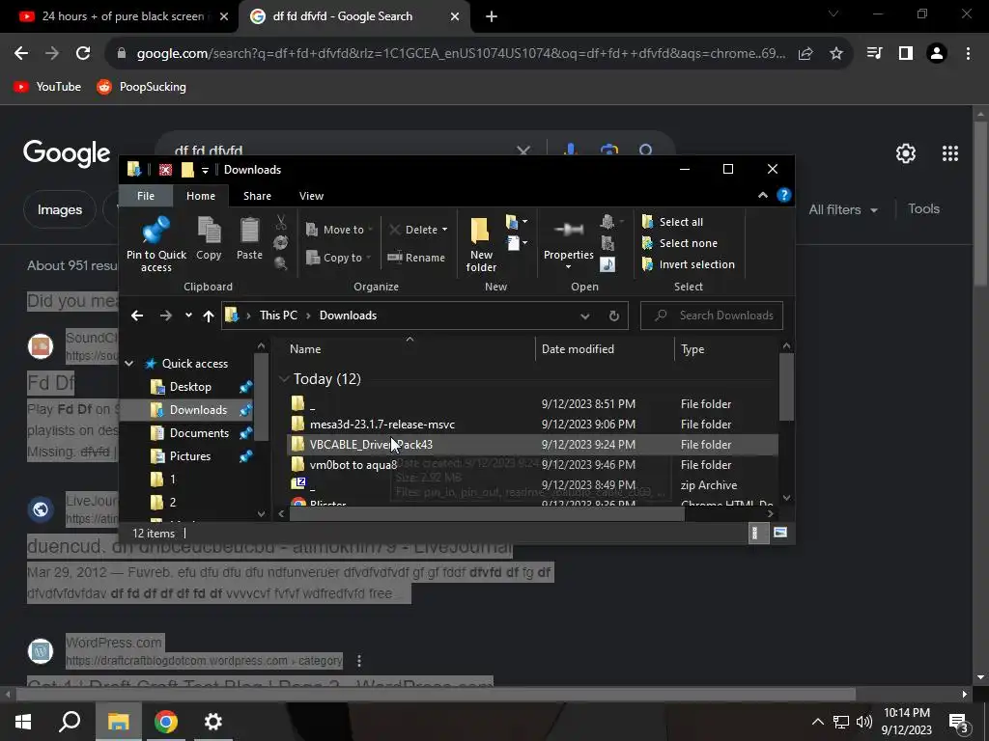Open Chrome side panel icon
This screenshot has height=741, width=989.
[906, 54]
